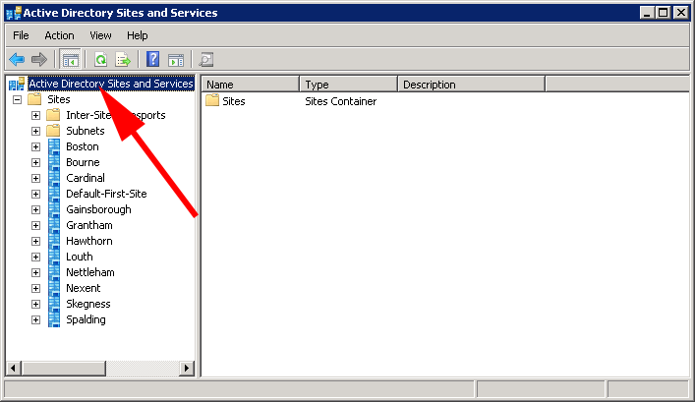Select the Sites label in tree
Screen dimensions: 695x402
59,99
